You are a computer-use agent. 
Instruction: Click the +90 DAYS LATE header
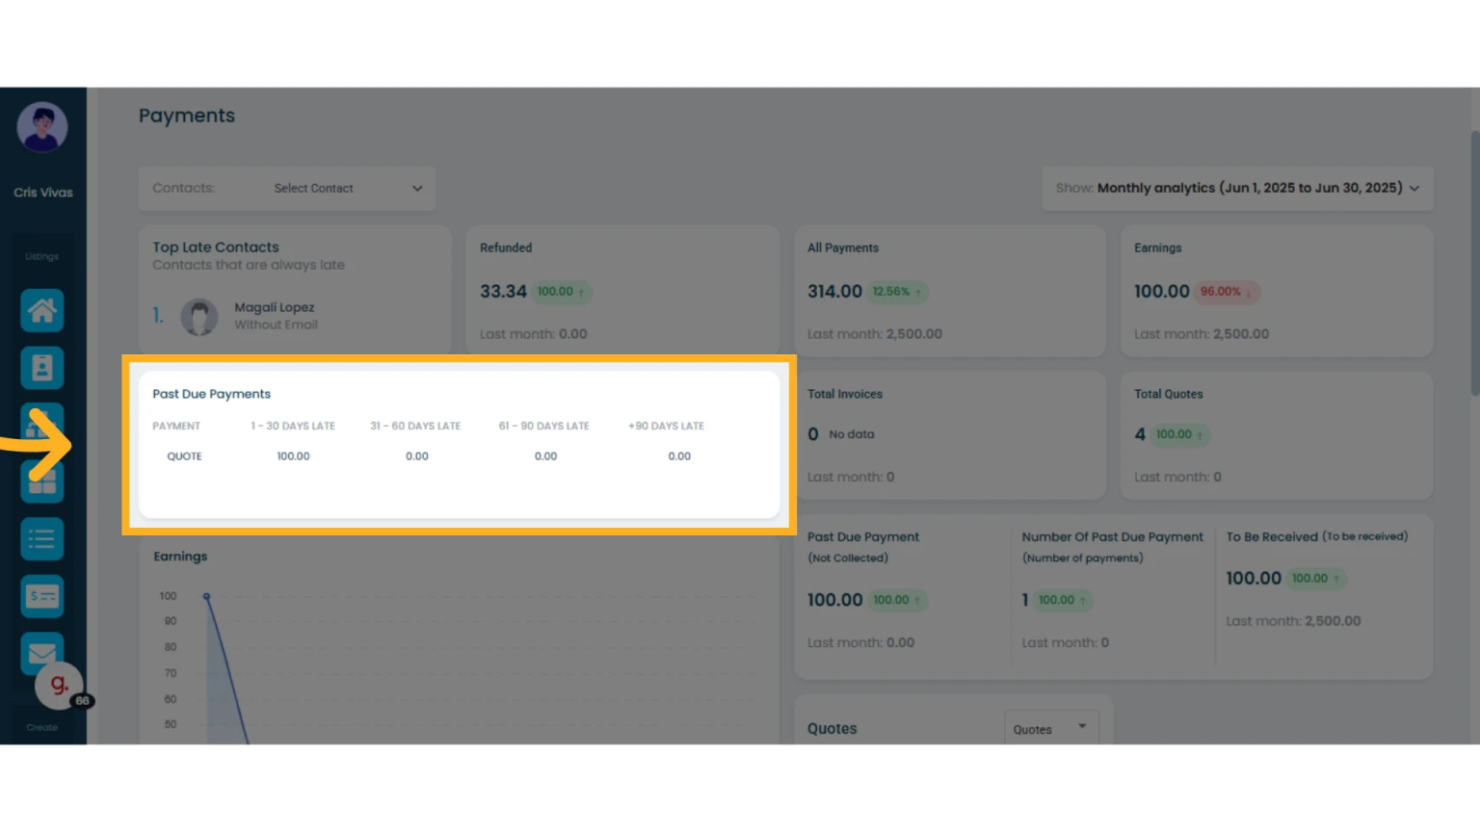point(667,426)
